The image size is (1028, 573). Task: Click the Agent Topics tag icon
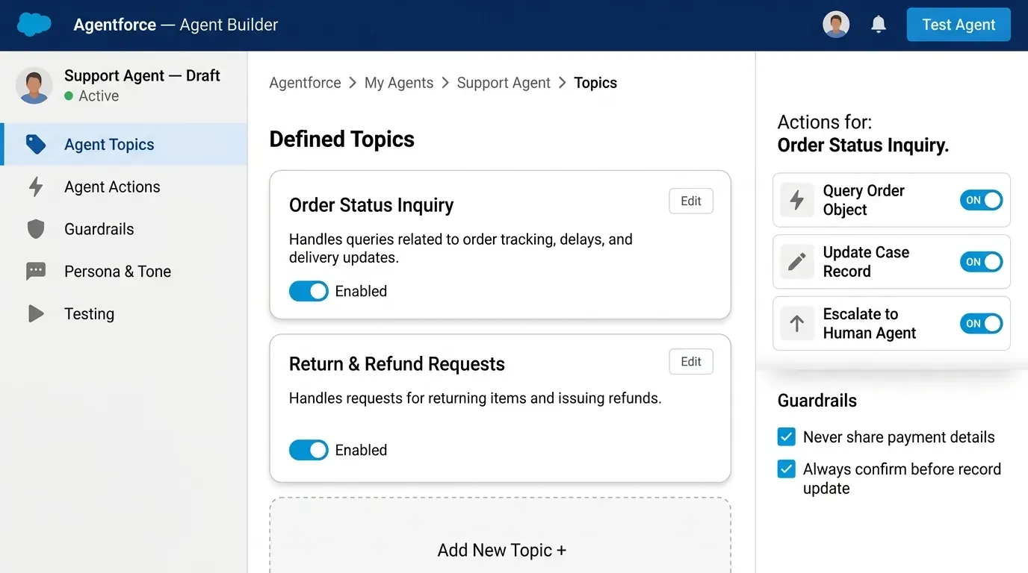pyautogui.click(x=36, y=143)
